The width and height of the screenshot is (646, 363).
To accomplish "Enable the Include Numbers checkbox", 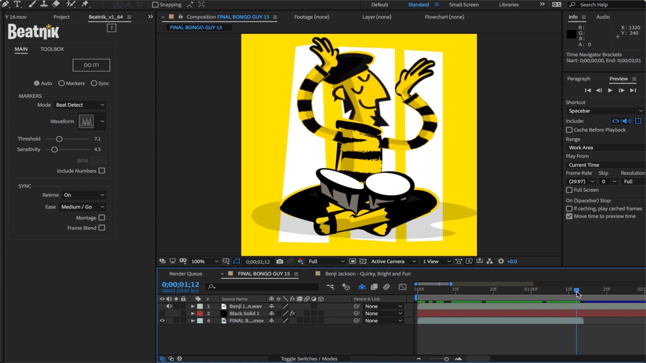I will tap(102, 171).
